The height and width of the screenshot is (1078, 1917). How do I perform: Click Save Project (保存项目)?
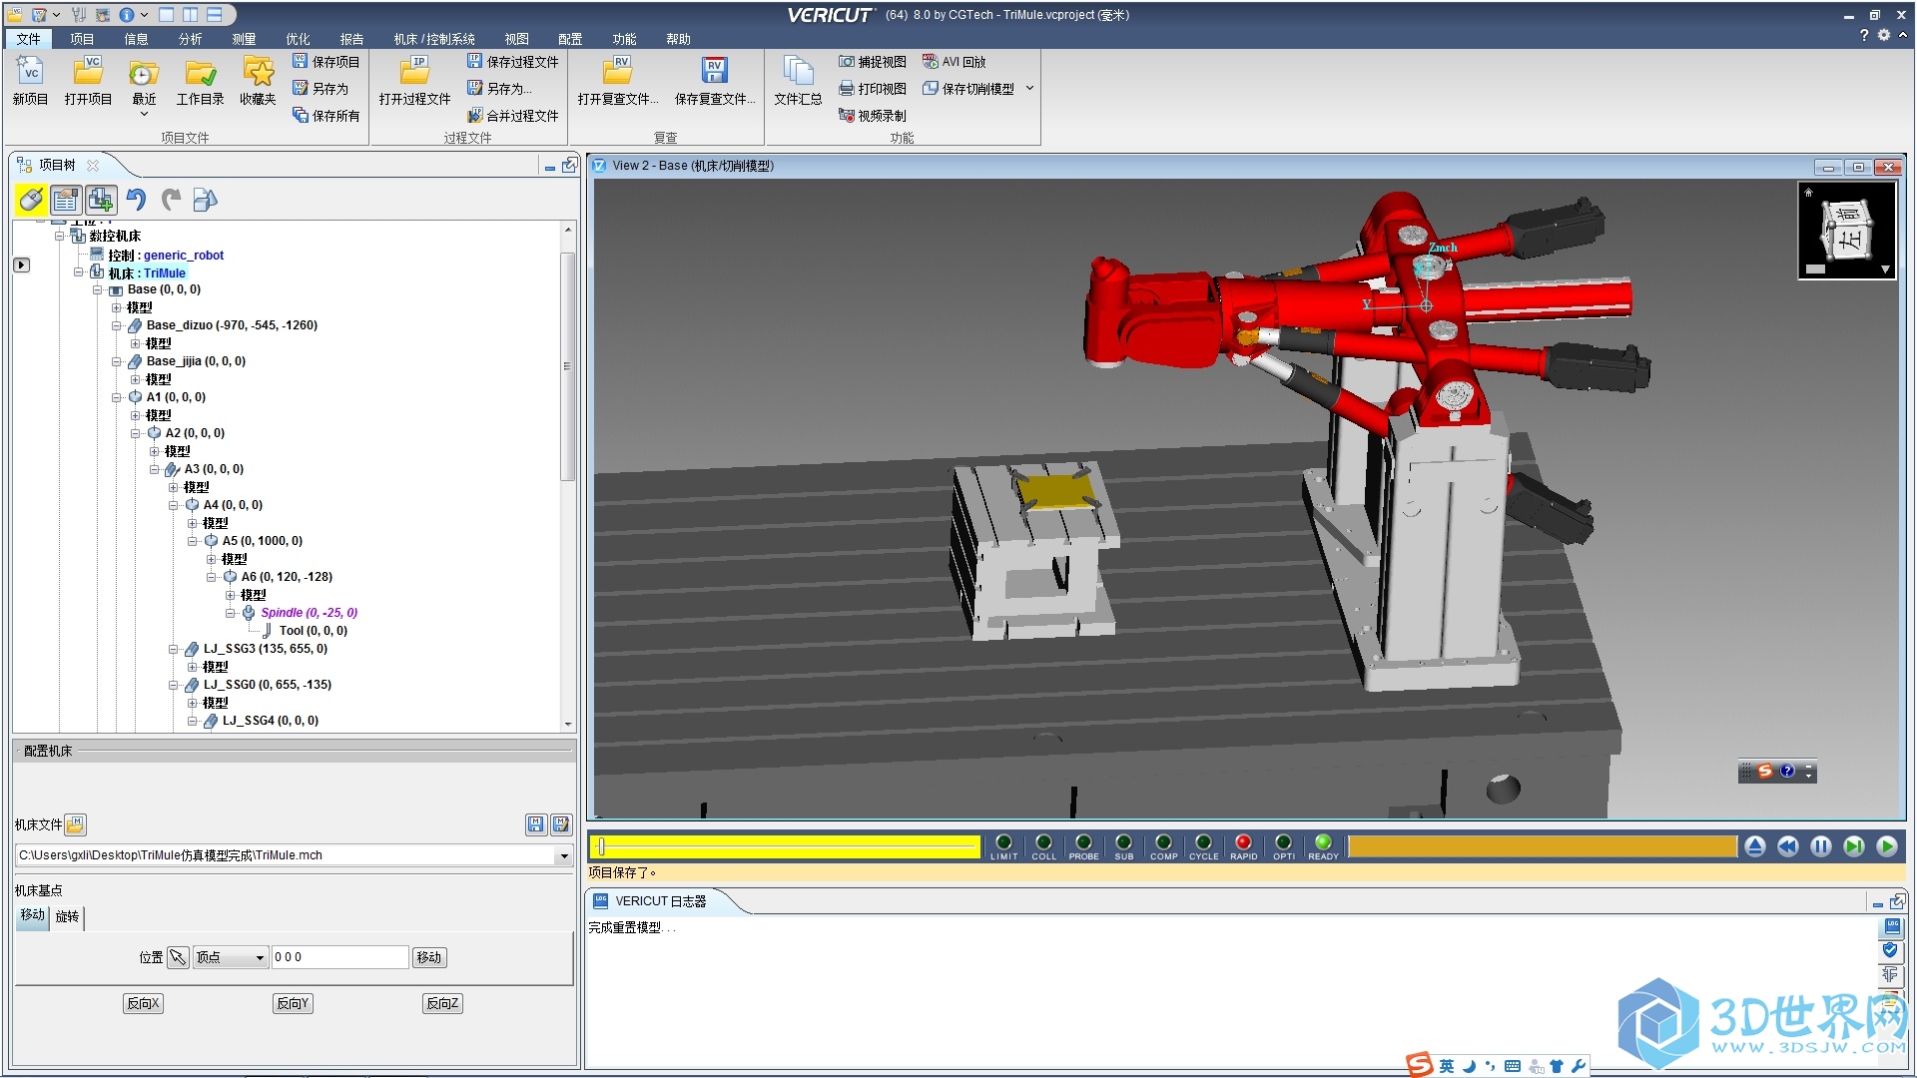click(325, 62)
